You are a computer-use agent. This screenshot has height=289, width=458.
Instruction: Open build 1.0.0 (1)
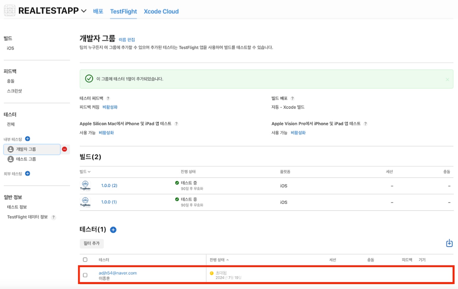(109, 202)
